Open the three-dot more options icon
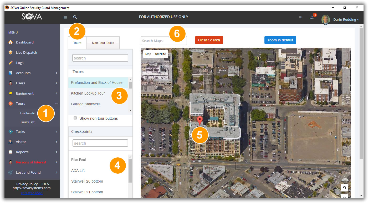The image size is (368, 203). 300,17
